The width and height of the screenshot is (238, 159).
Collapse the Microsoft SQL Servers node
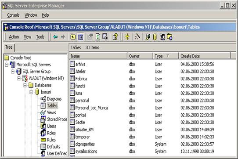tap(7, 65)
